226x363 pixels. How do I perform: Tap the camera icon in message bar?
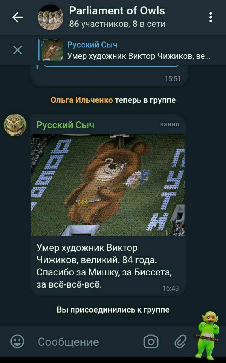click(151, 341)
